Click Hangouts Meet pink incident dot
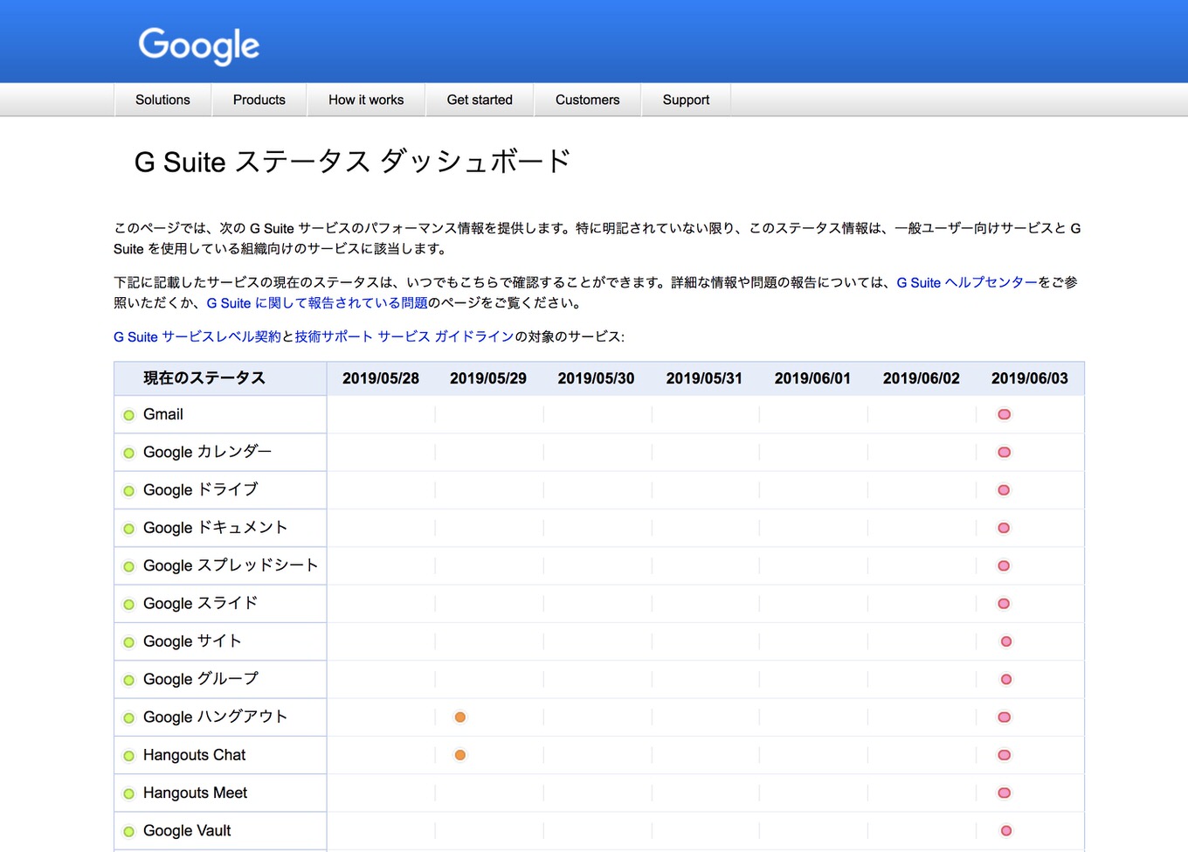1188x852 pixels. tap(1005, 793)
